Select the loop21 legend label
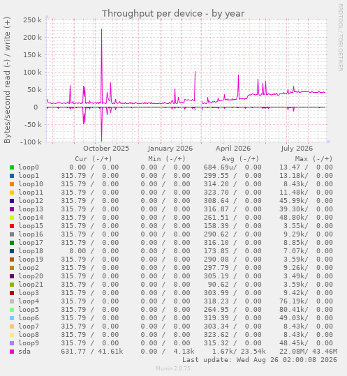347x376 pixels. 31,285
